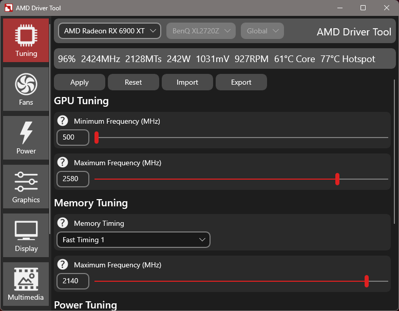Viewport: 399px width, 311px height.
Task: Click the Import button
Action: point(187,82)
